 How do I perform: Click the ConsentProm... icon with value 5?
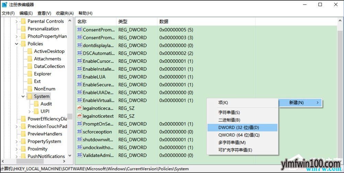79,30
